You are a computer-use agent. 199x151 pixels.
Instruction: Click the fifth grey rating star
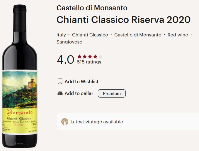click(101, 56)
